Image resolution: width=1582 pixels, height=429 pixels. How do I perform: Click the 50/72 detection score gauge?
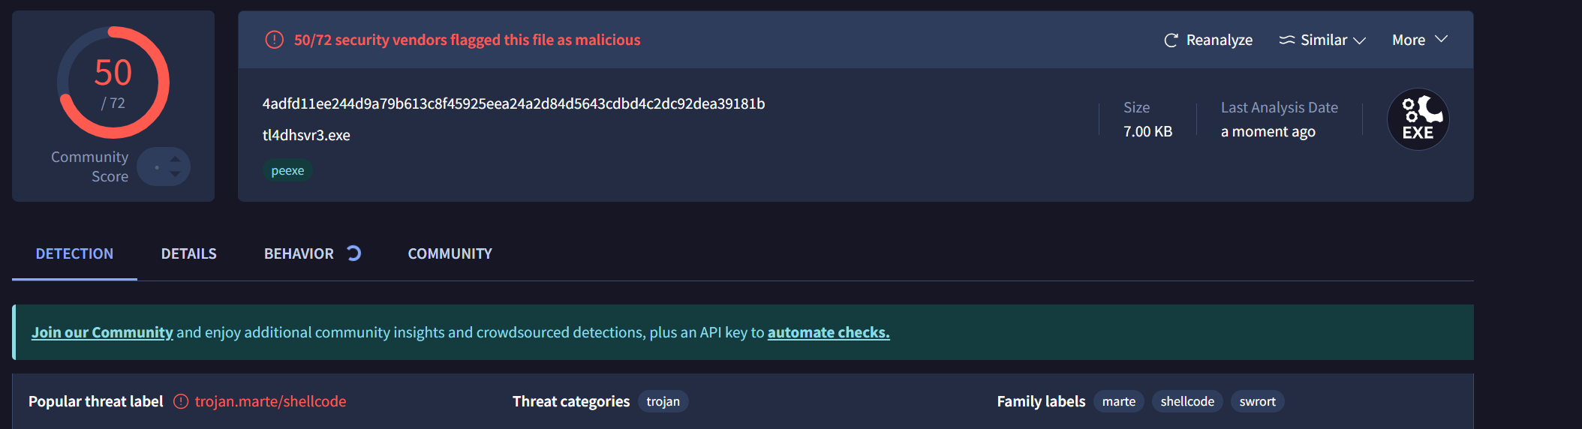pyautogui.click(x=113, y=82)
